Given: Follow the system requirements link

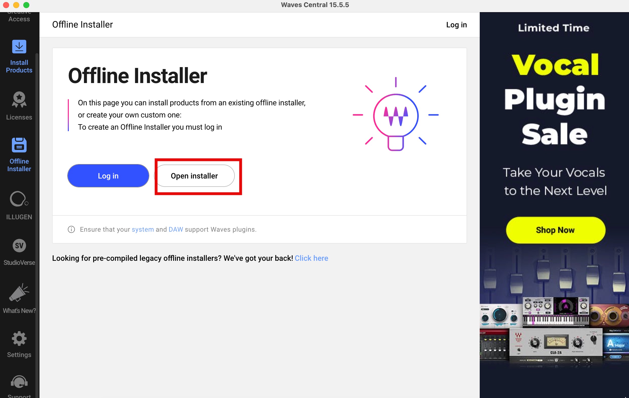Looking at the screenshot, I should click(x=143, y=229).
